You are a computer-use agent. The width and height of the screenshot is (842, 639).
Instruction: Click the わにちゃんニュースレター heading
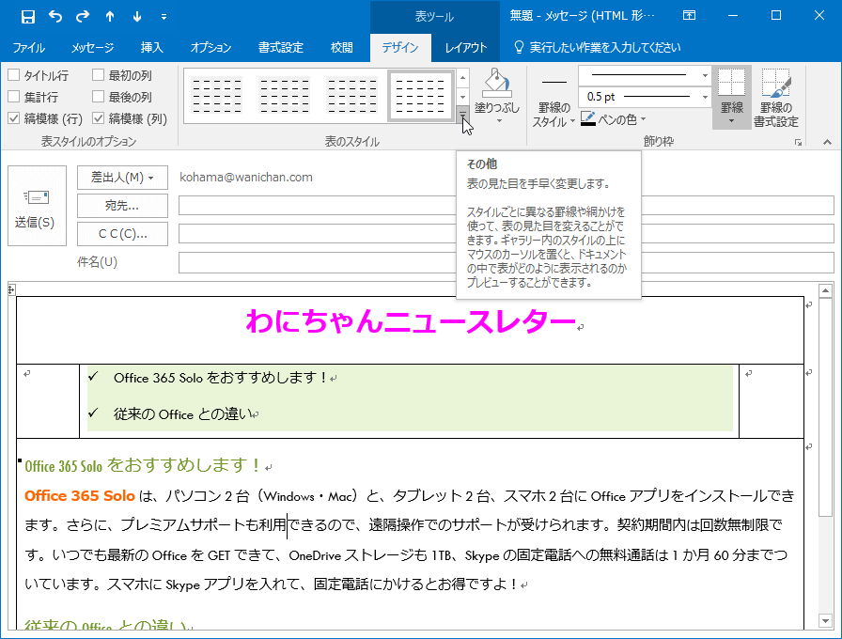click(412, 322)
